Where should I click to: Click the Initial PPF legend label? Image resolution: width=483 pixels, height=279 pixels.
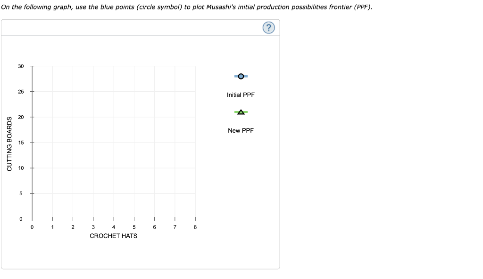[x=241, y=95]
